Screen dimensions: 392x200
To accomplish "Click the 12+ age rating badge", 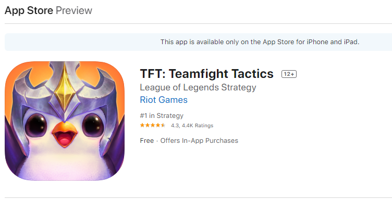I will click(x=289, y=74).
